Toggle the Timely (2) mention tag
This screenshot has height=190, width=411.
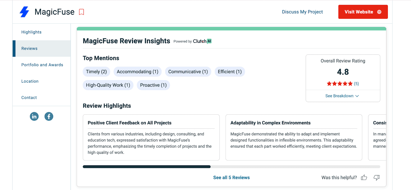point(96,72)
